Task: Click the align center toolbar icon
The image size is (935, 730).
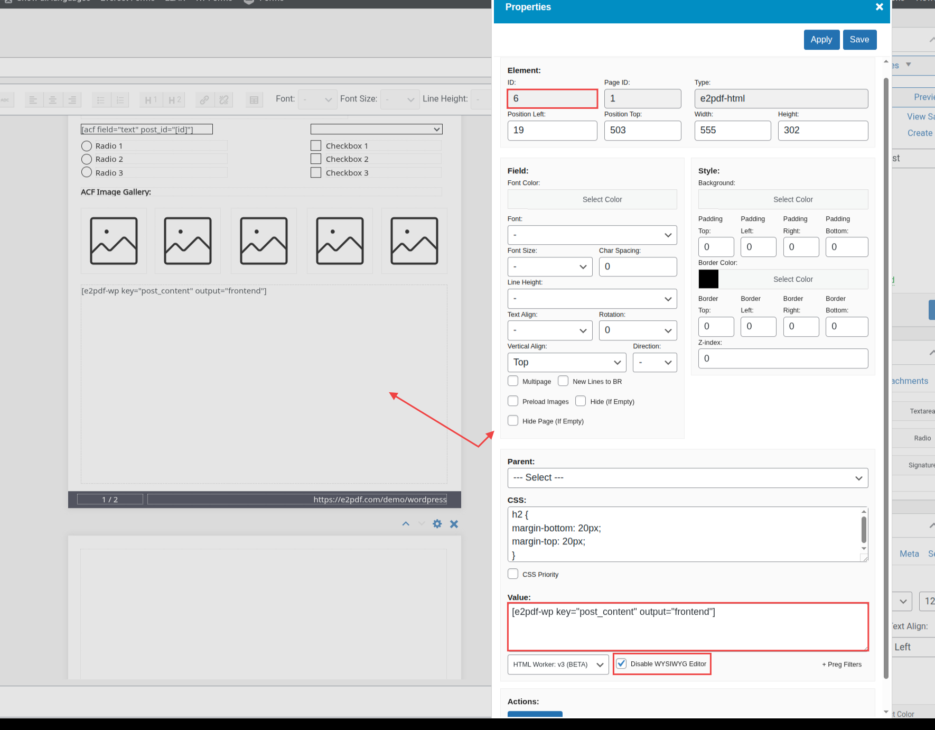Action: click(x=53, y=100)
